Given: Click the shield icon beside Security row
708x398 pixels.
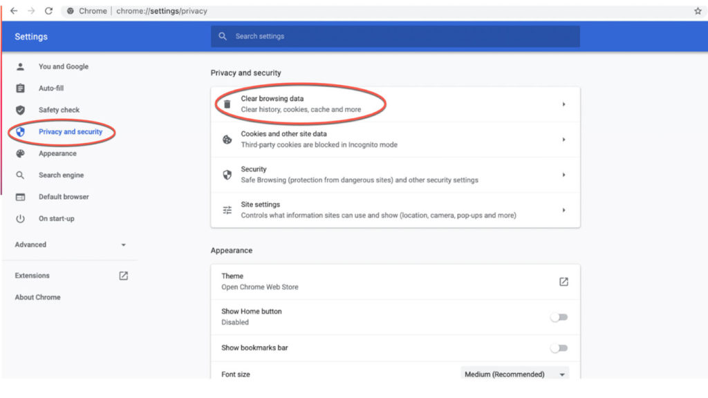Looking at the screenshot, I should pos(227,175).
